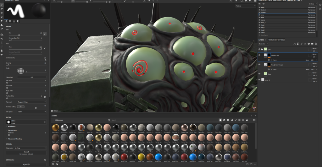Viewport: 322px width, 167px height.
Task: Expand the All libraries tree
Action: pos(53,120)
